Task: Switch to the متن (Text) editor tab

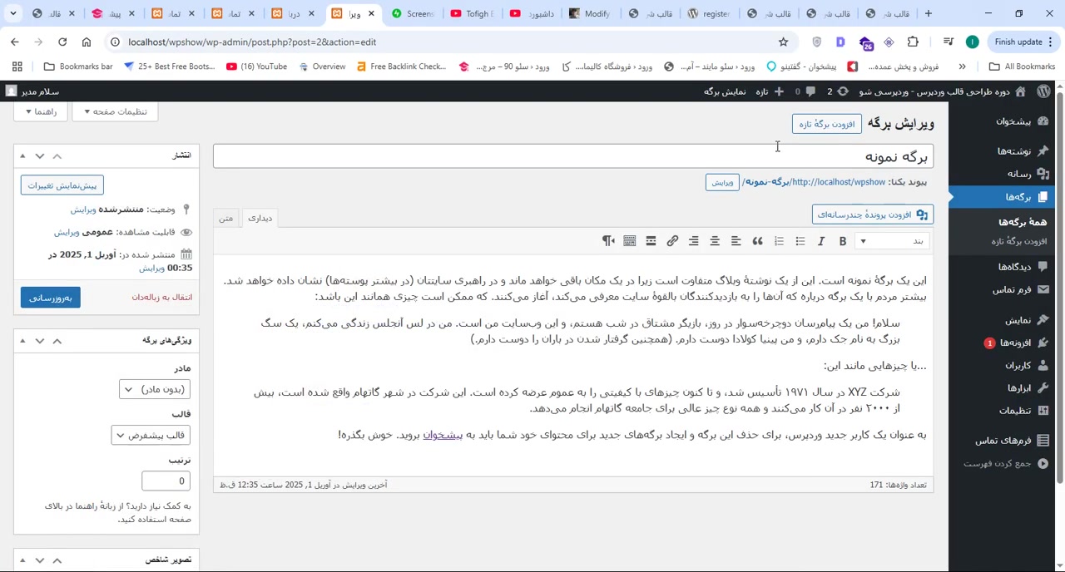Action: click(225, 218)
